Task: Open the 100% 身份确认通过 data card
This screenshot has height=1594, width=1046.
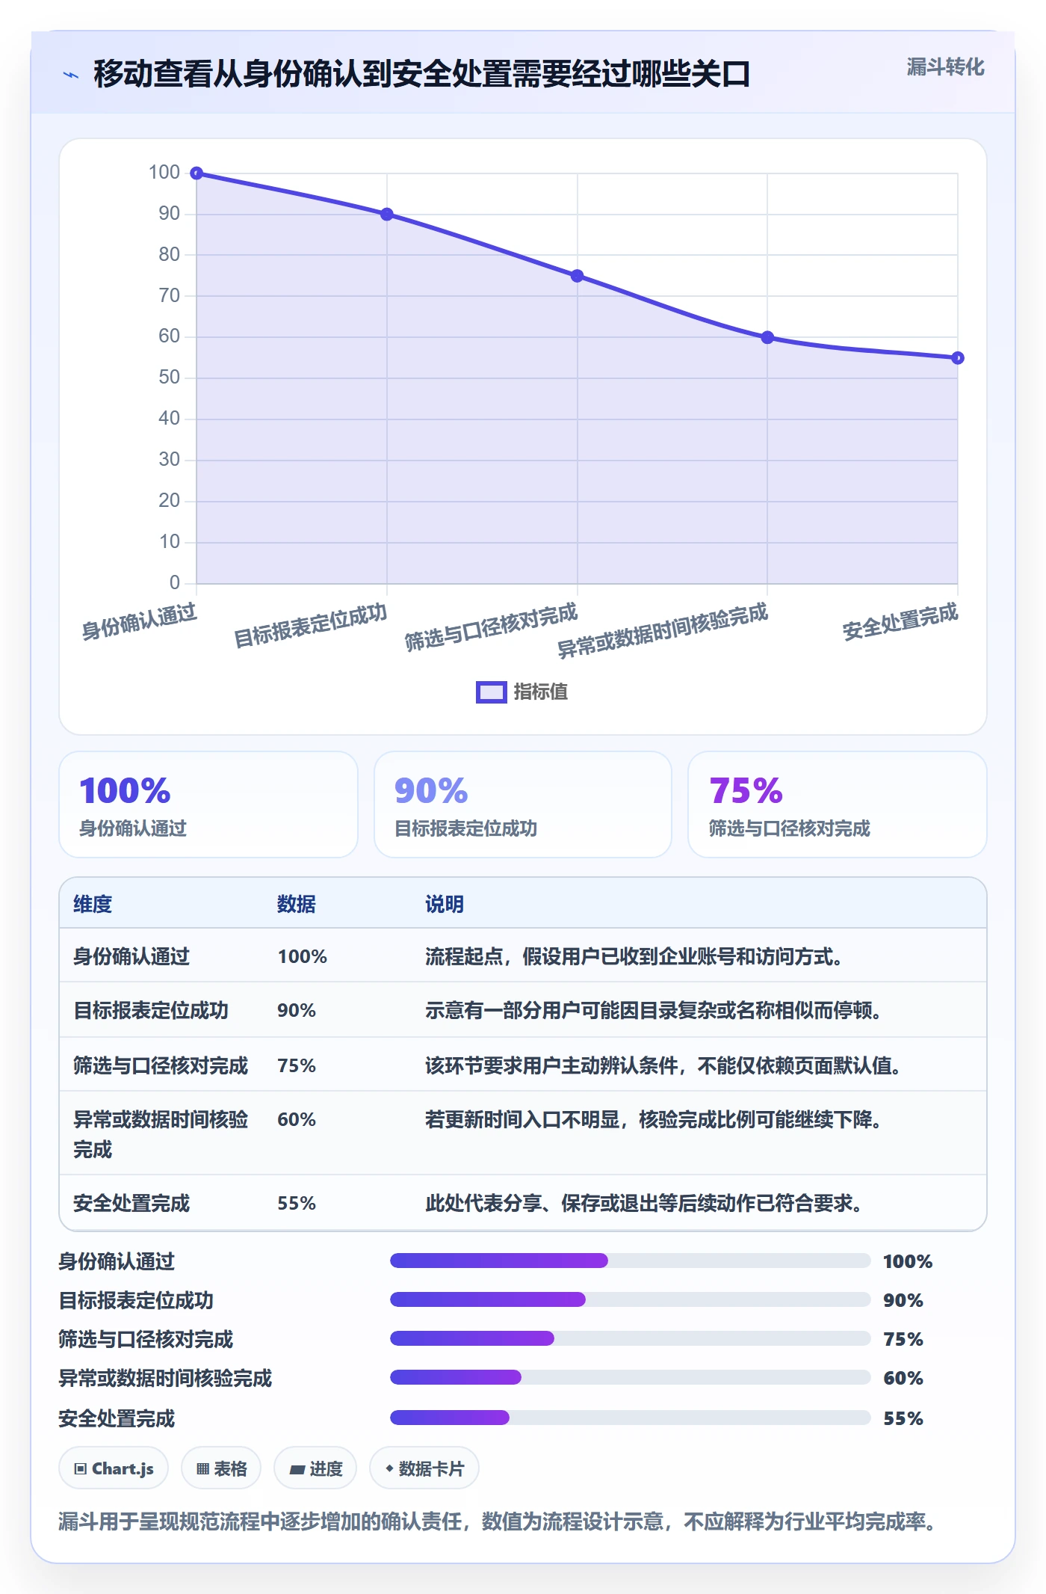Action: (x=208, y=804)
